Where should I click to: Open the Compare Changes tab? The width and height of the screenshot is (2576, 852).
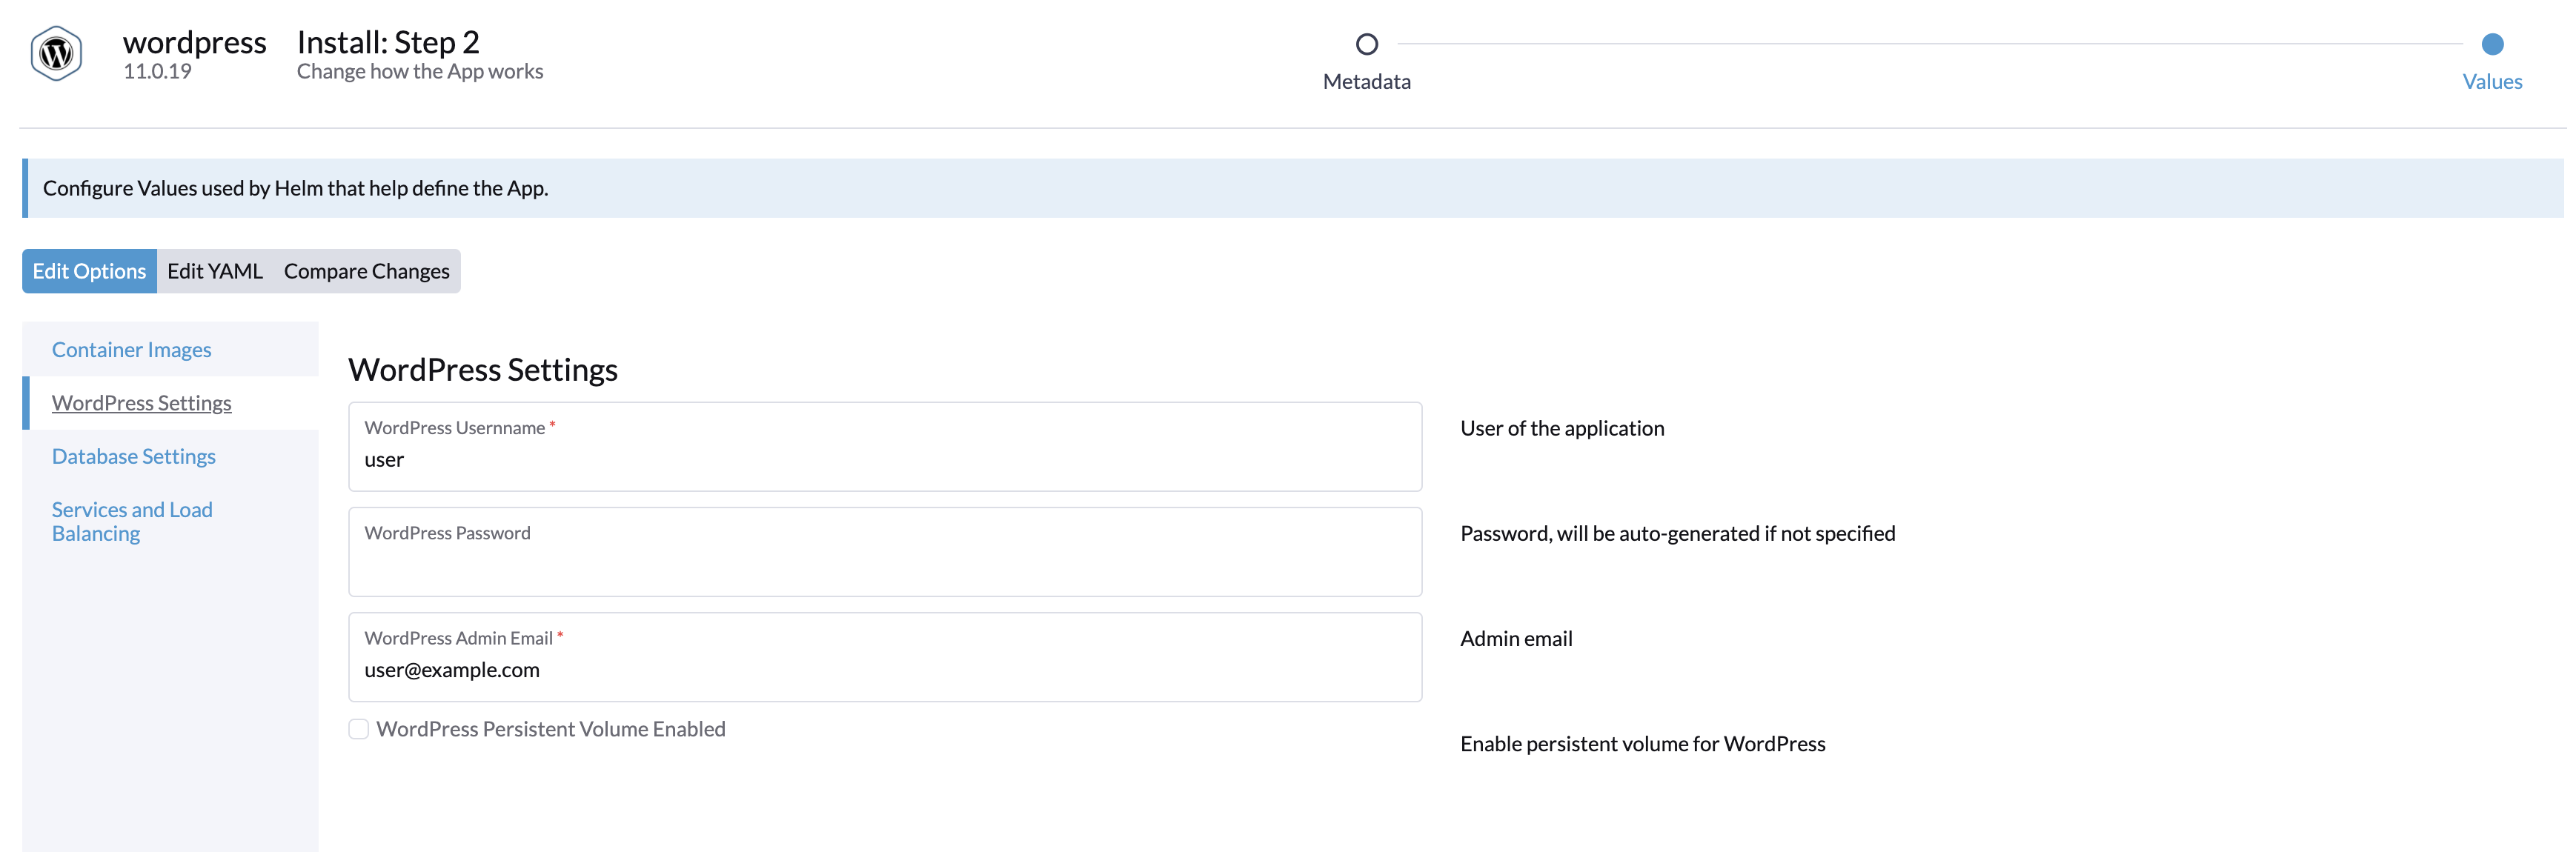point(366,271)
